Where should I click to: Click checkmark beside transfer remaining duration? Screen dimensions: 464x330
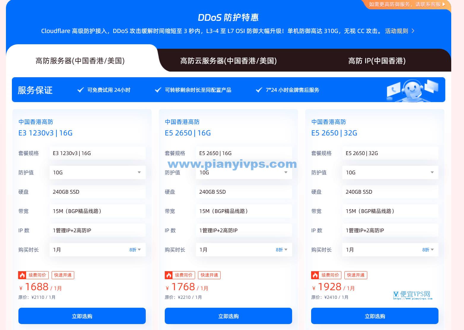click(x=158, y=90)
